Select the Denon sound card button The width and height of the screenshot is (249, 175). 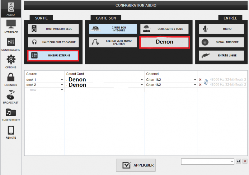coord(165,42)
